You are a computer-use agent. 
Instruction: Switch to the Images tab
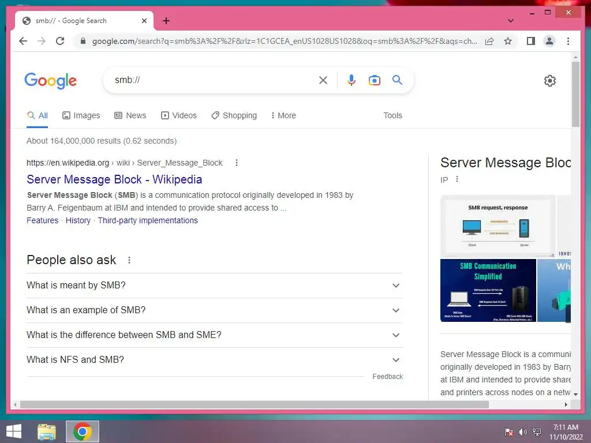pos(81,115)
